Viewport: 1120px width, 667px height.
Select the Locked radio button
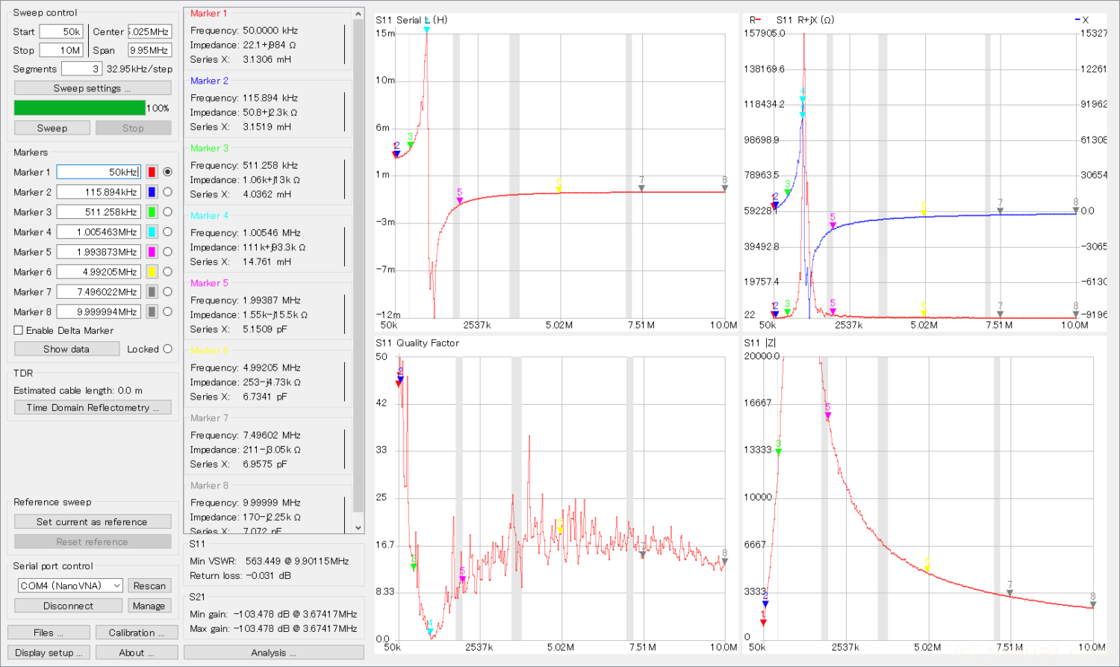[x=167, y=349]
